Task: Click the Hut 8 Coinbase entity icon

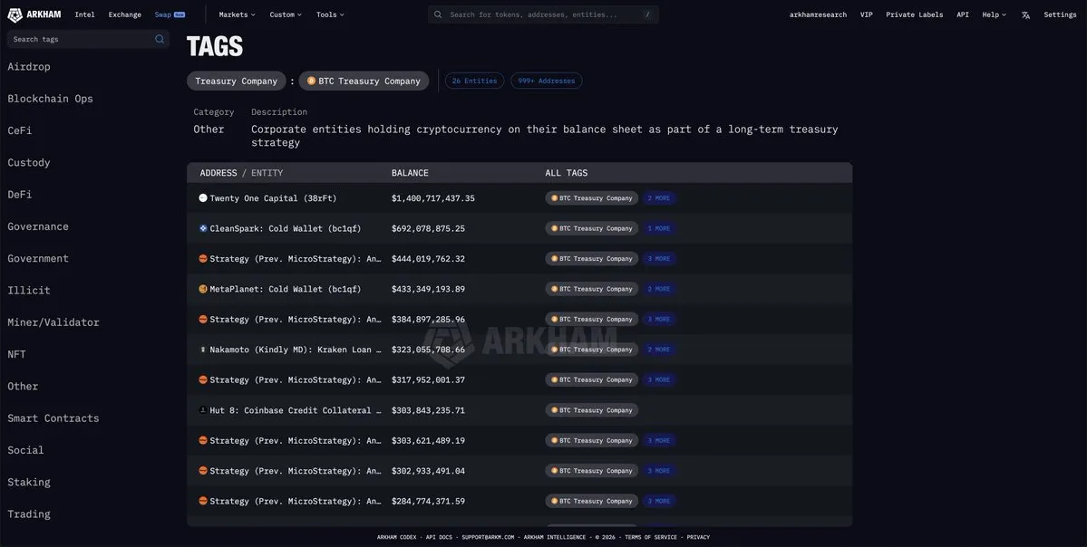Action: pos(203,410)
